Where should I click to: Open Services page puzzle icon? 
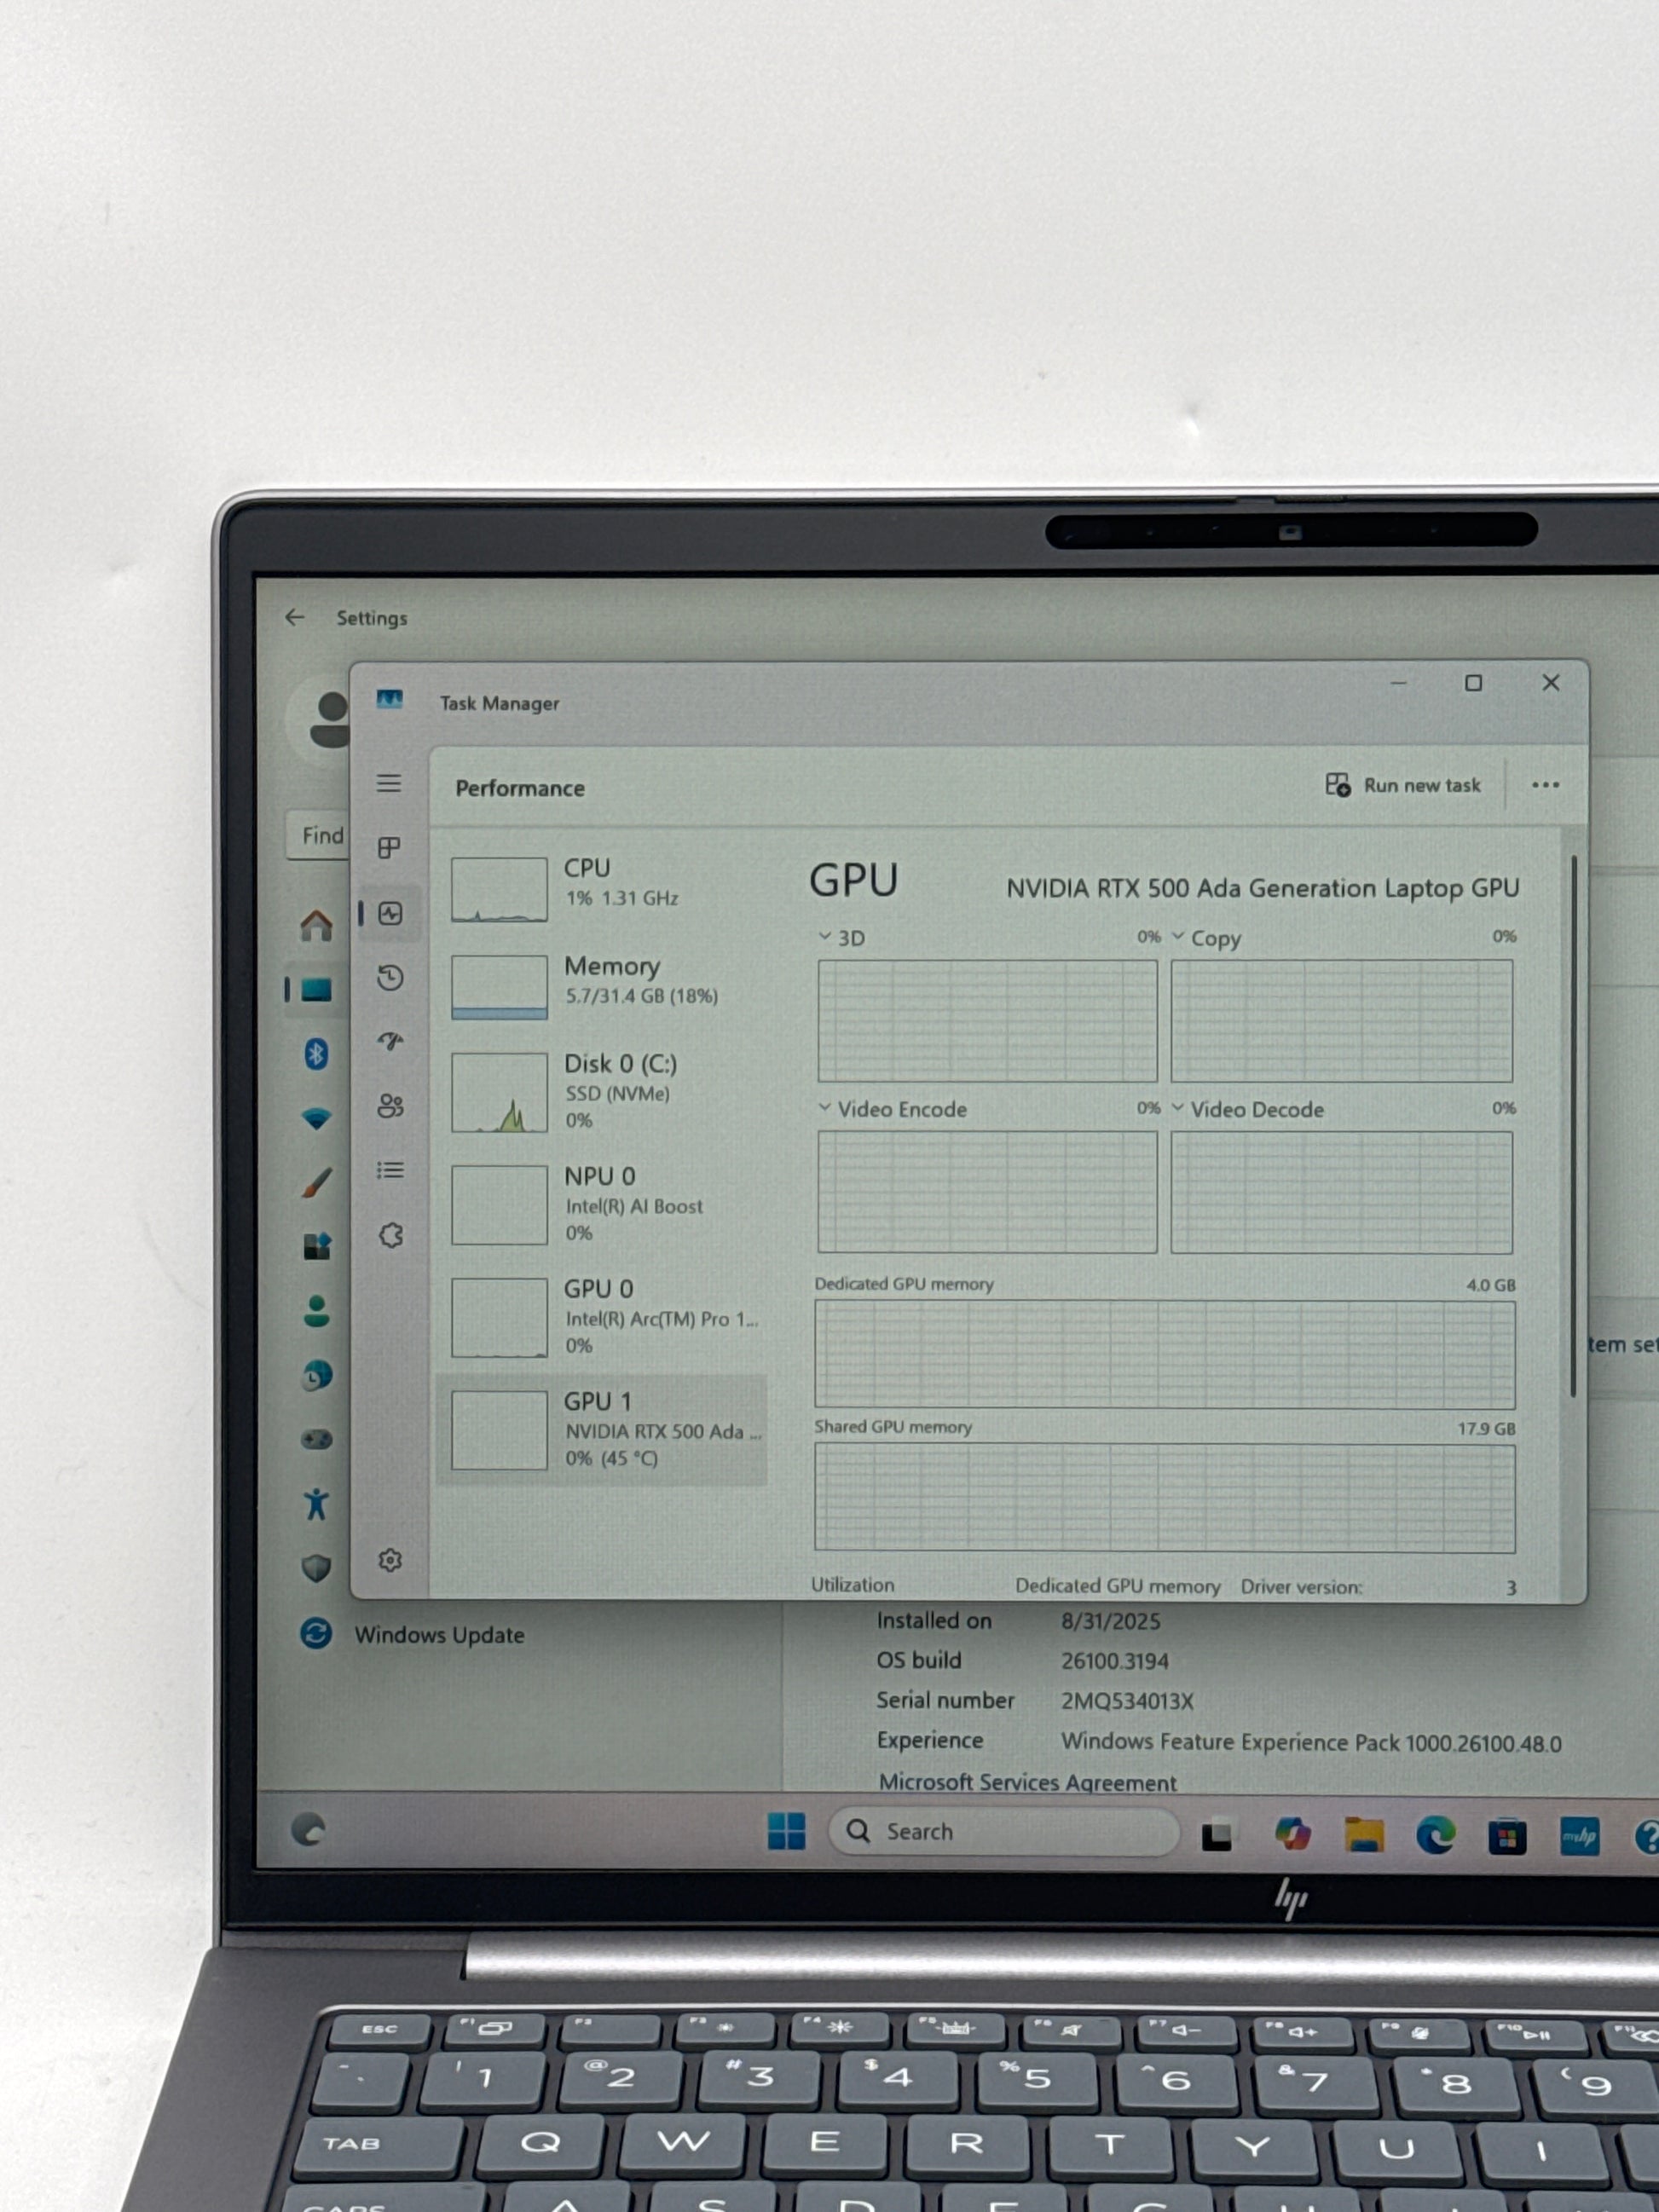tap(391, 1235)
